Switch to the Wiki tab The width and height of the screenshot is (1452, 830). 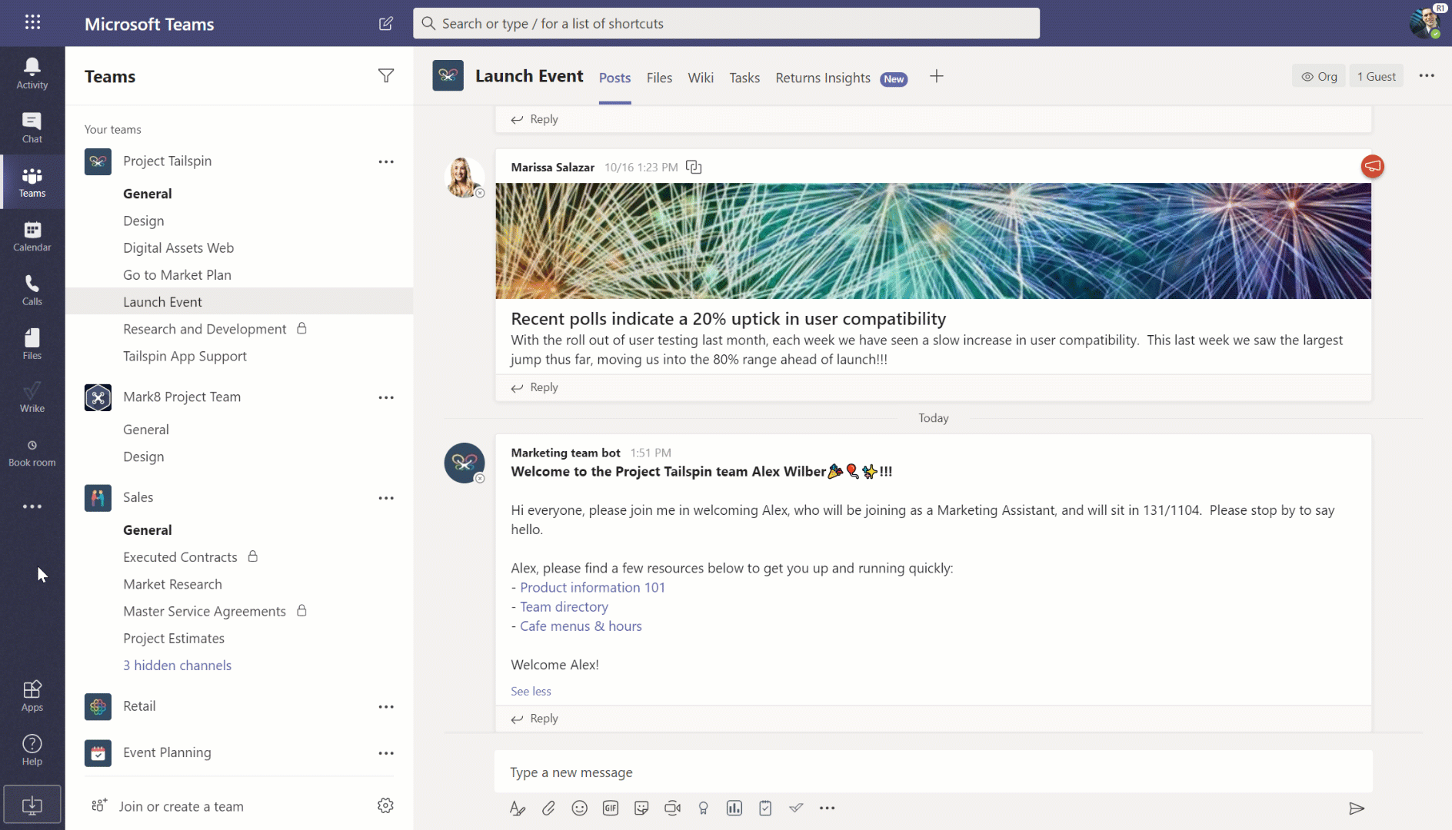point(700,78)
